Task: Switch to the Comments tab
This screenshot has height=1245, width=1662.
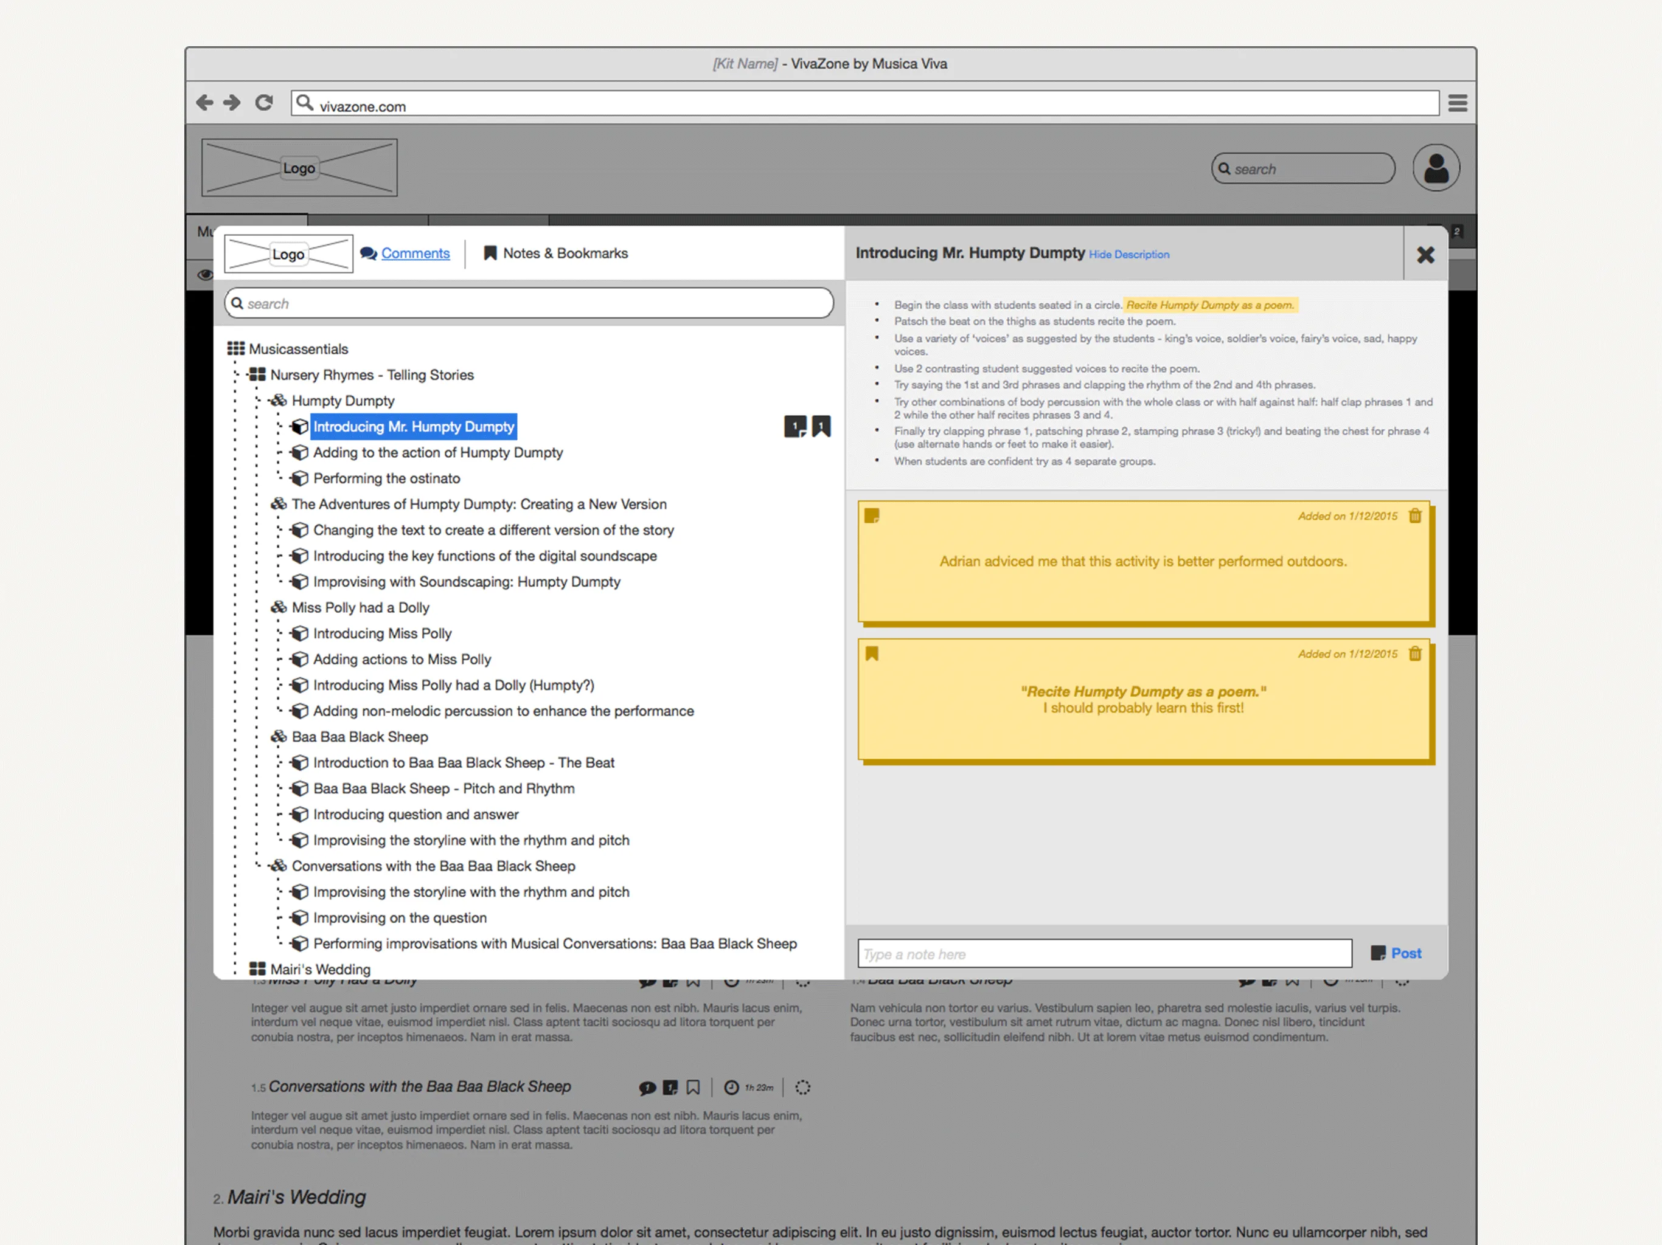Action: click(415, 253)
